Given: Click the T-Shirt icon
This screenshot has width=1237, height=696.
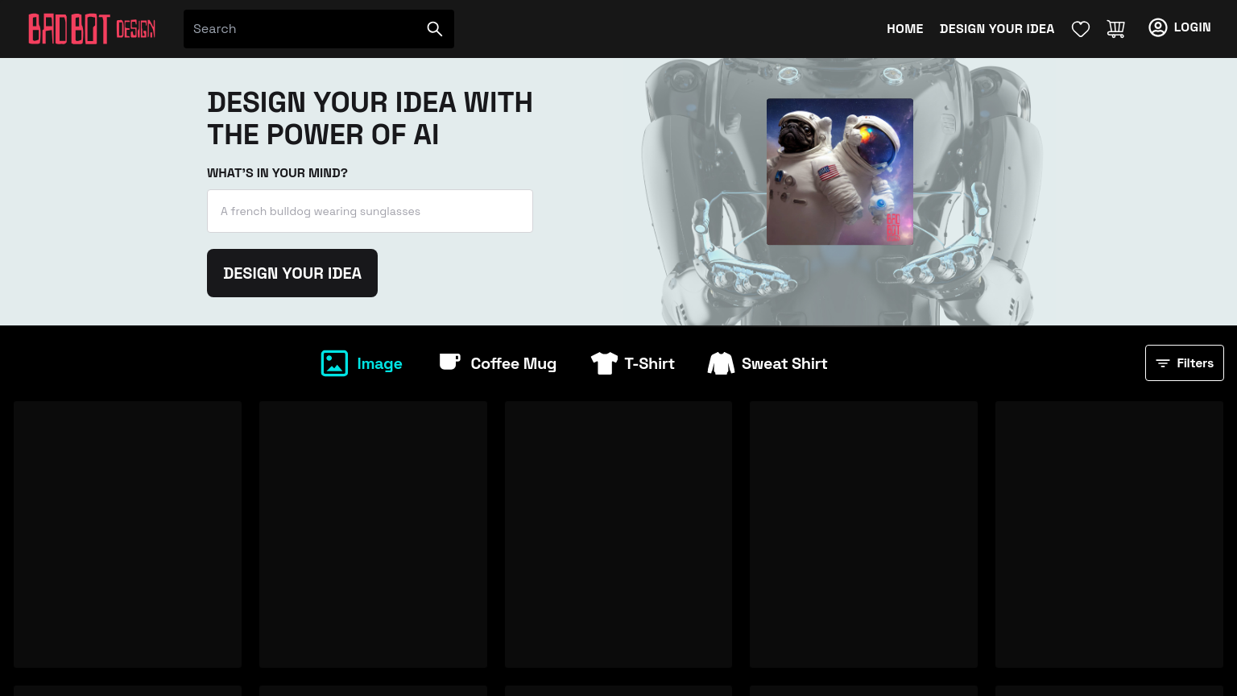Looking at the screenshot, I should [x=604, y=363].
